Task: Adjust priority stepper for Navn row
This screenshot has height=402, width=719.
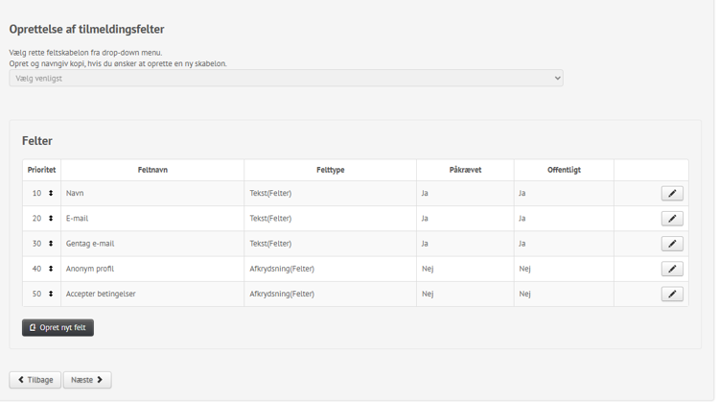Action: (51, 194)
